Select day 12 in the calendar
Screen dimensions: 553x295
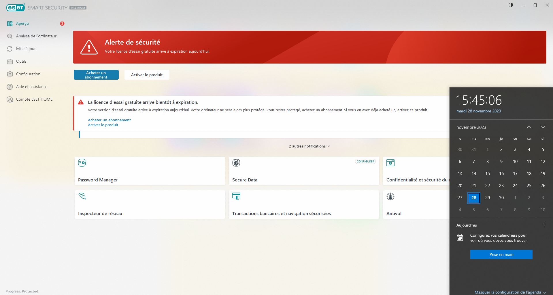pyautogui.click(x=543, y=162)
